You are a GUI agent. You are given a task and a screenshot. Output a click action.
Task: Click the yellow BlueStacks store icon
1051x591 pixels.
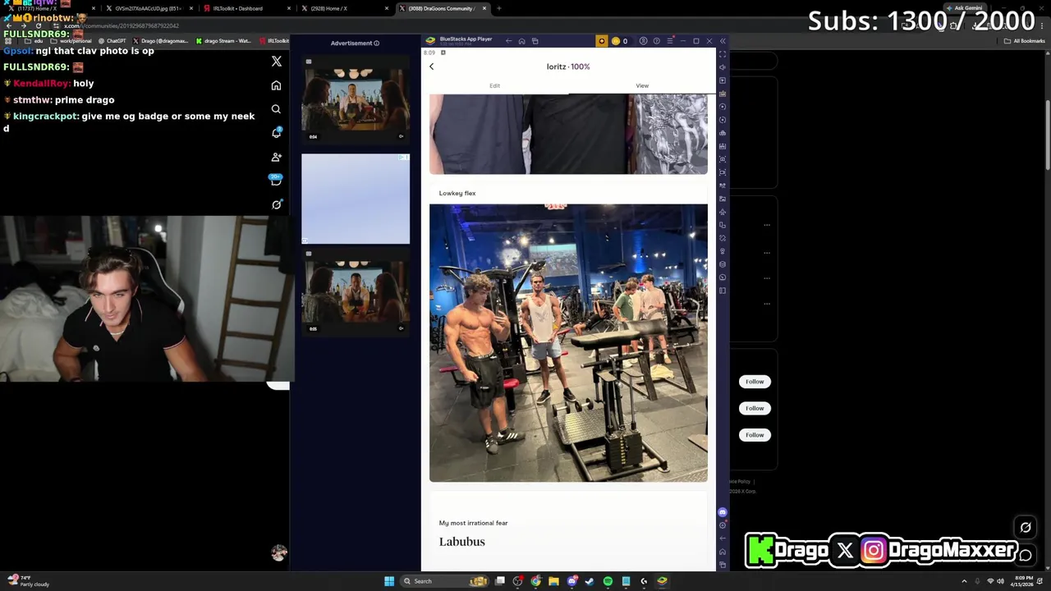[x=601, y=41]
